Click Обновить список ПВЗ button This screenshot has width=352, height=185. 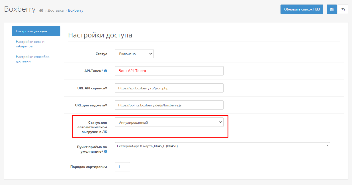tap(302, 9)
